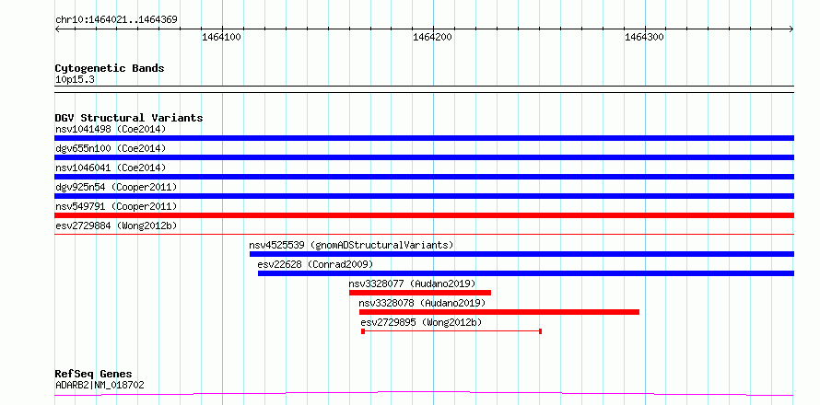Click the blue bar for esv22628
The image size is (820, 405).
point(526,273)
